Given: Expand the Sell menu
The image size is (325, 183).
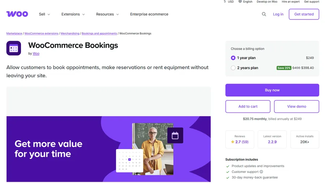Looking at the screenshot, I should (44, 14).
